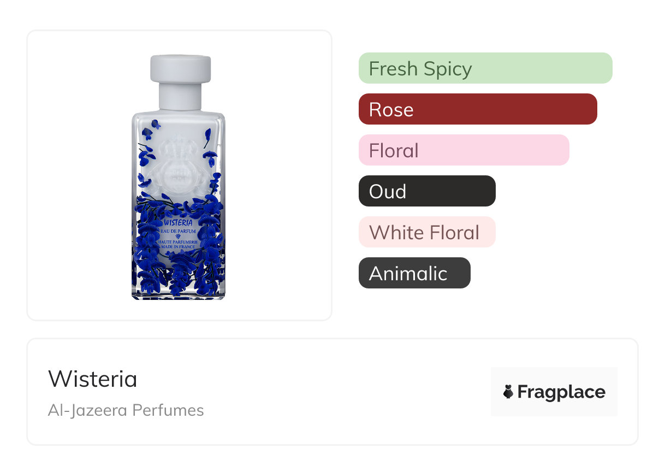This screenshot has height=472, width=665.
Task: Click the Made in France text on bottle
Action: pyautogui.click(x=179, y=247)
